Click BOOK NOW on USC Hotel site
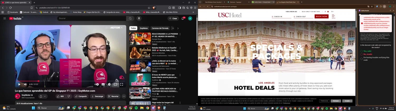This screenshot has height=111, width=396. [322, 16]
